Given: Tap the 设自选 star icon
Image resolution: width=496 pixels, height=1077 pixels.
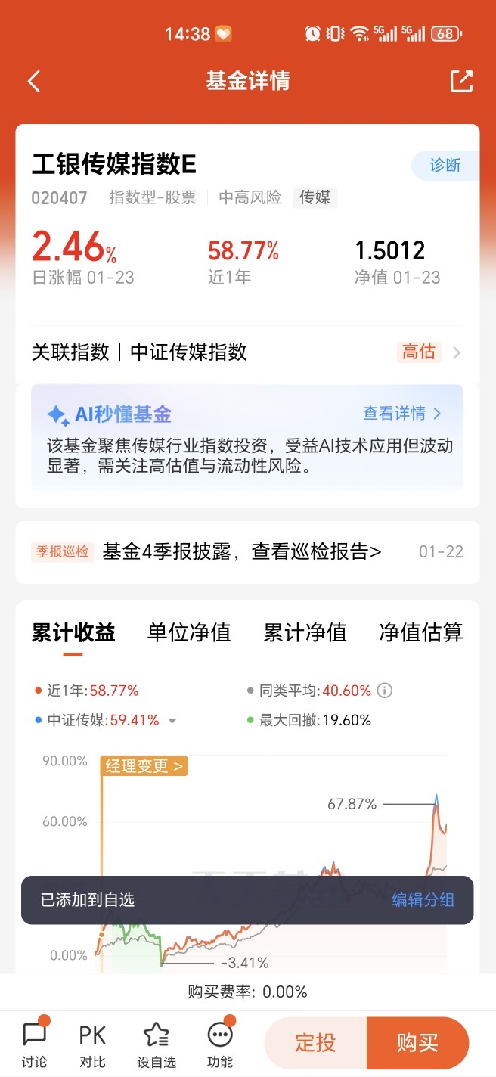Looking at the screenshot, I should click(x=156, y=1034).
